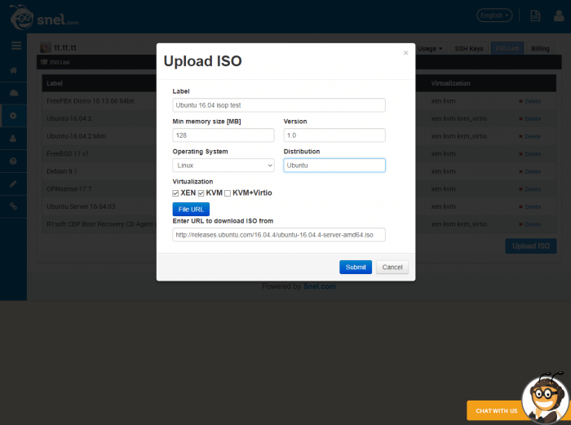Click the chain link icon in the sidebar
The image size is (571, 425).
point(14,206)
